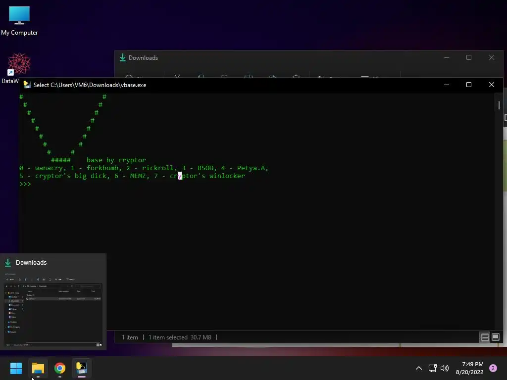Click '1 - forkbomb' option text
The image size is (507, 380).
coord(96,168)
